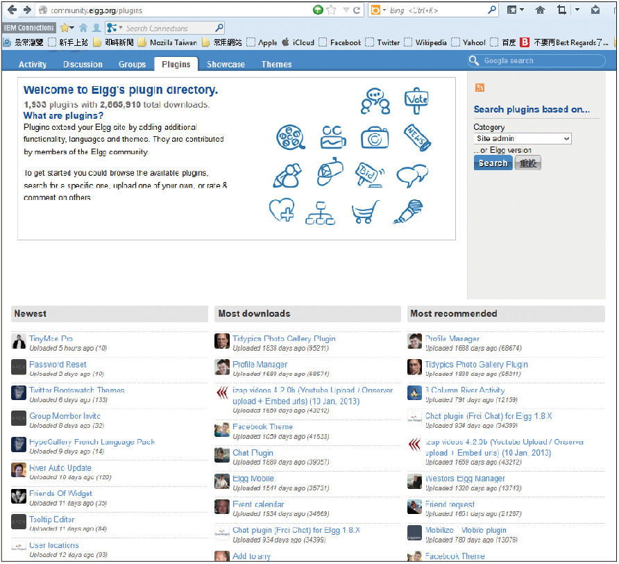Click the green circular icon in address bar
The image size is (619, 564).
pyautogui.click(x=318, y=10)
